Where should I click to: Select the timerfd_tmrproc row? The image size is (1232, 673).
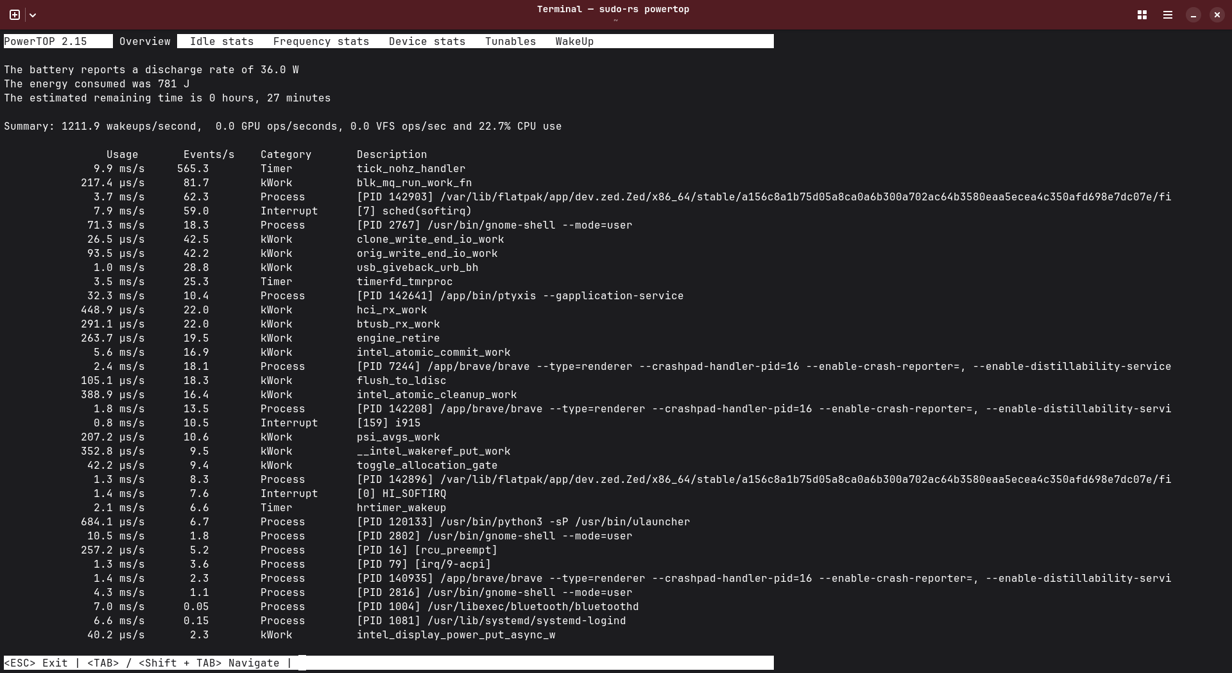(x=273, y=281)
